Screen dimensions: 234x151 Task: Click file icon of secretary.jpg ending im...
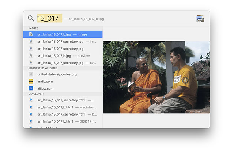point(31,42)
